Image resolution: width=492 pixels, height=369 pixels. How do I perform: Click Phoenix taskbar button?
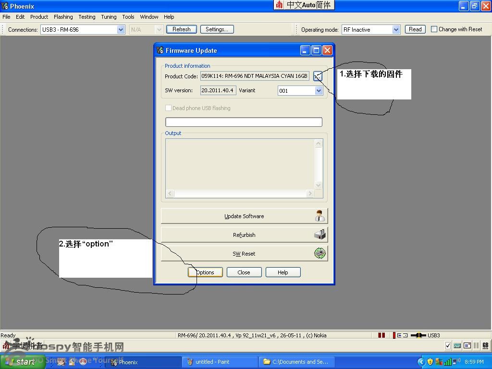(143, 362)
